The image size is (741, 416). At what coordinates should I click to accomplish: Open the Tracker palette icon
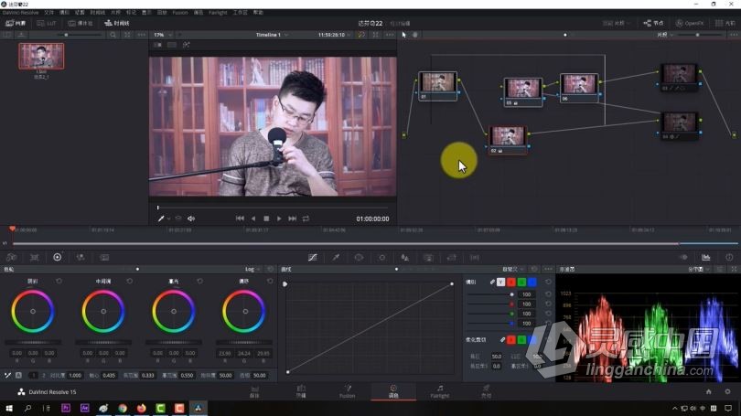[381, 257]
